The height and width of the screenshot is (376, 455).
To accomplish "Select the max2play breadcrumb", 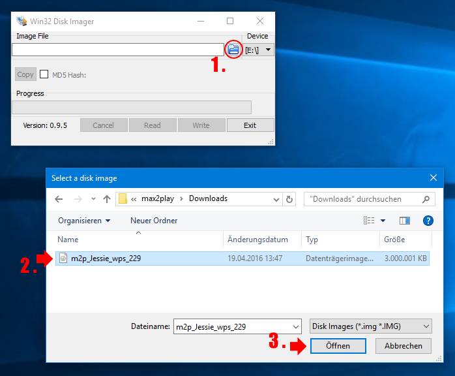I will coord(158,198).
